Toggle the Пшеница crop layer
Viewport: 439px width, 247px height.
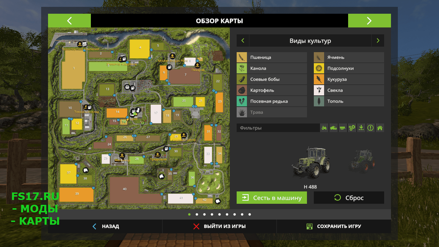[272, 57]
